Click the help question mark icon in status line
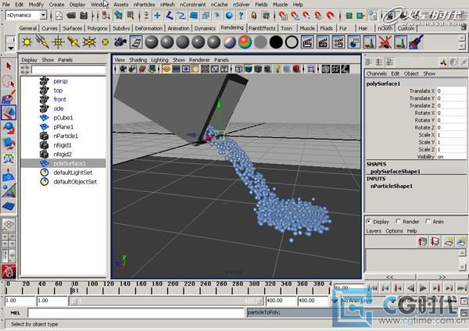469x331 pixels. pos(241,15)
